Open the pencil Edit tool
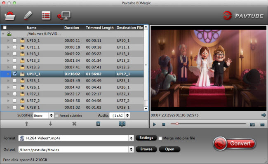 (28, 16)
